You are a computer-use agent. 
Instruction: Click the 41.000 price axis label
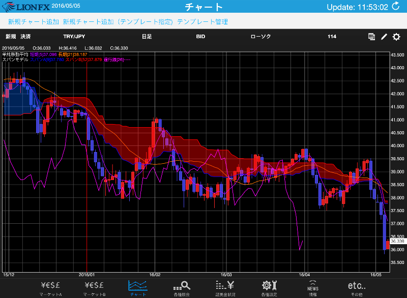pyautogui.click(x=397, y=120)
